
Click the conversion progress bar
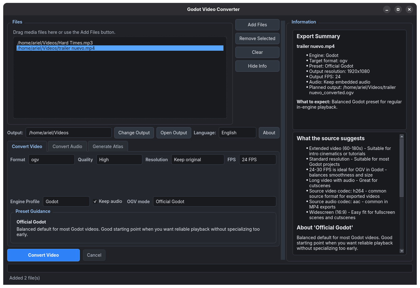click(210, 268)
